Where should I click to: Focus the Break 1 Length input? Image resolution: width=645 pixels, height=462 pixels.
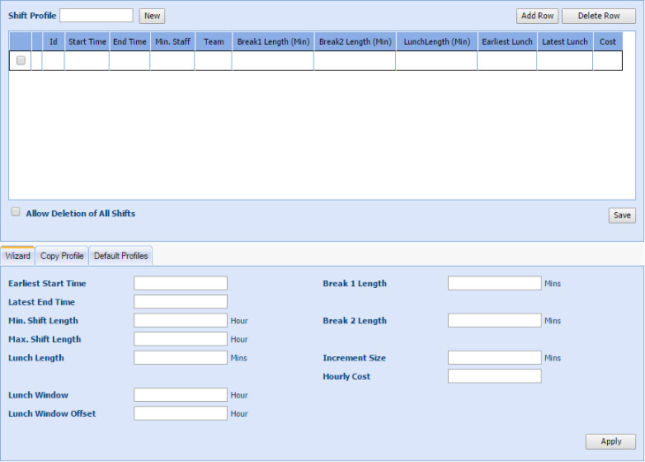coord(494,284)
